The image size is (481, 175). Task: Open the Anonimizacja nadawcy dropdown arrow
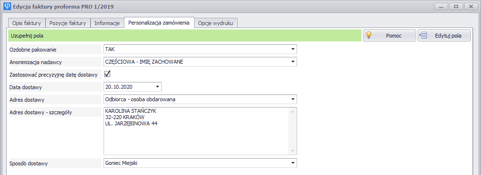click(293, 62)
